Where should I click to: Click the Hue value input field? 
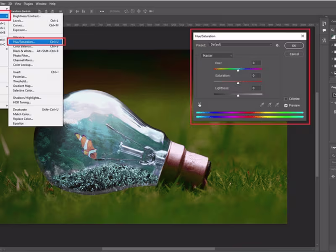pos(256,63)
